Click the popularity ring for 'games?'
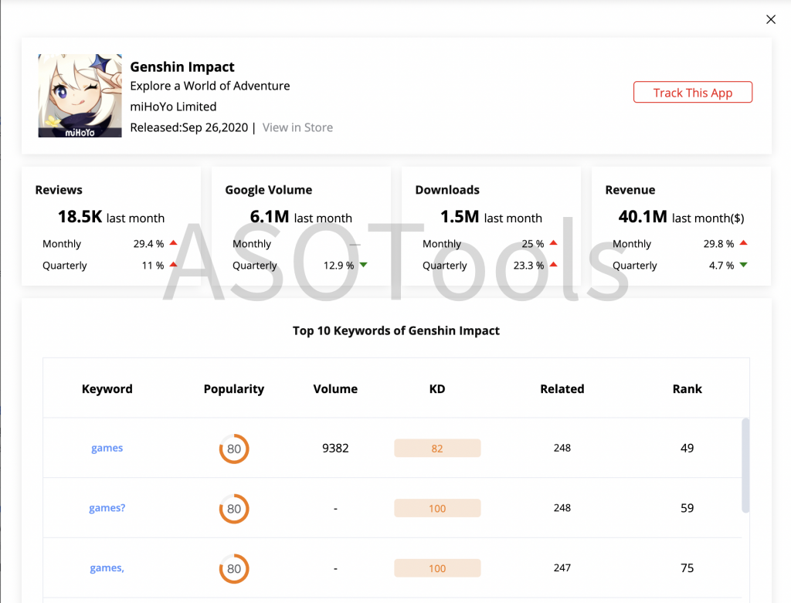 coord(234,509)
